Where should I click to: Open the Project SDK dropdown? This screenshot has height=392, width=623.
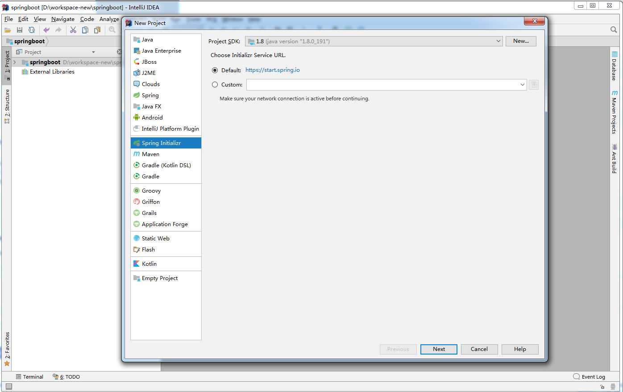click(x=374, y=41)
